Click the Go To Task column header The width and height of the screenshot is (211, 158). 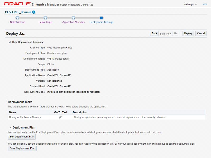(x=61, y=112)
